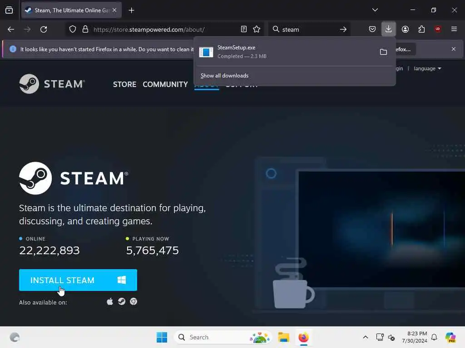Screen dimensions: 465x348
Task: Reload the Steam about page
Action: [44, 29]
